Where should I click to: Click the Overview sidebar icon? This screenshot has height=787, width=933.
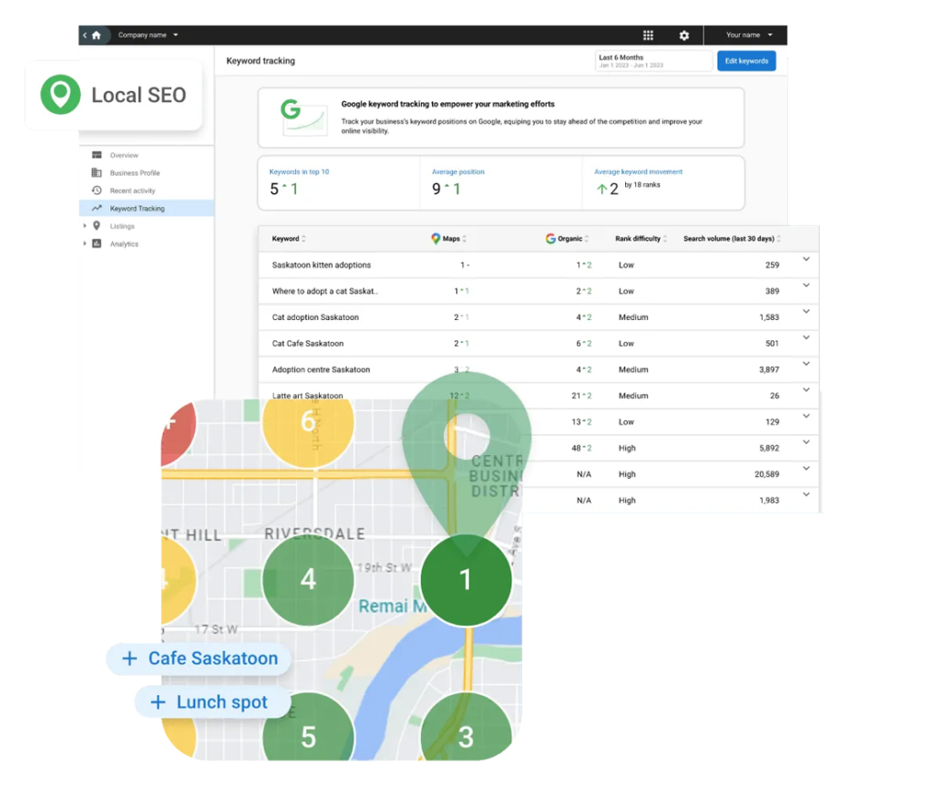[x=97, y=155]
